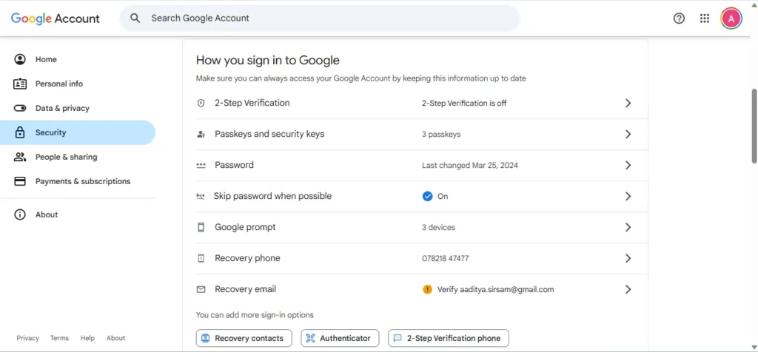Expand the 2-Step Verification row arrow
This screenshot has width=758, height=352.
pyautogui.click(x=628, y=104)
